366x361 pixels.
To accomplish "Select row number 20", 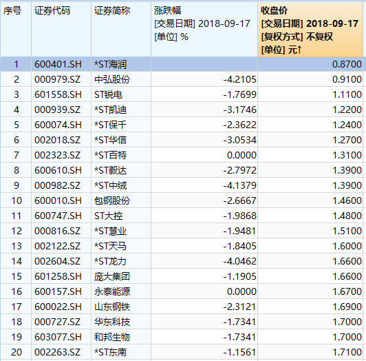I will pyautogui.click(x=17, y=352).
